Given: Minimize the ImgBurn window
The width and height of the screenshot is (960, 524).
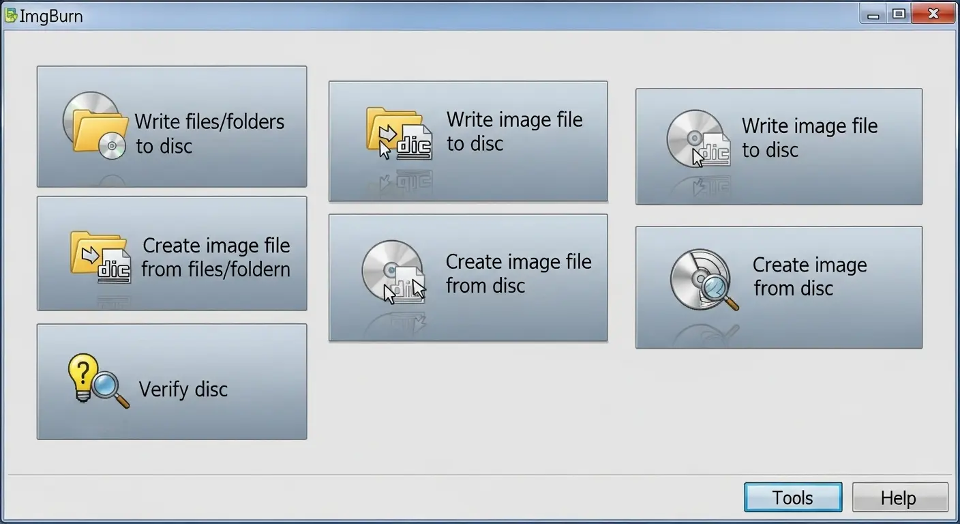Looking at the screenshot, I should click(x=873, y=14).
